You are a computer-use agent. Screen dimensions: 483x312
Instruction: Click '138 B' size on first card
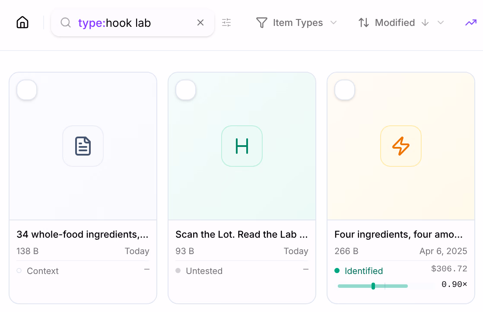pos(27,251)
